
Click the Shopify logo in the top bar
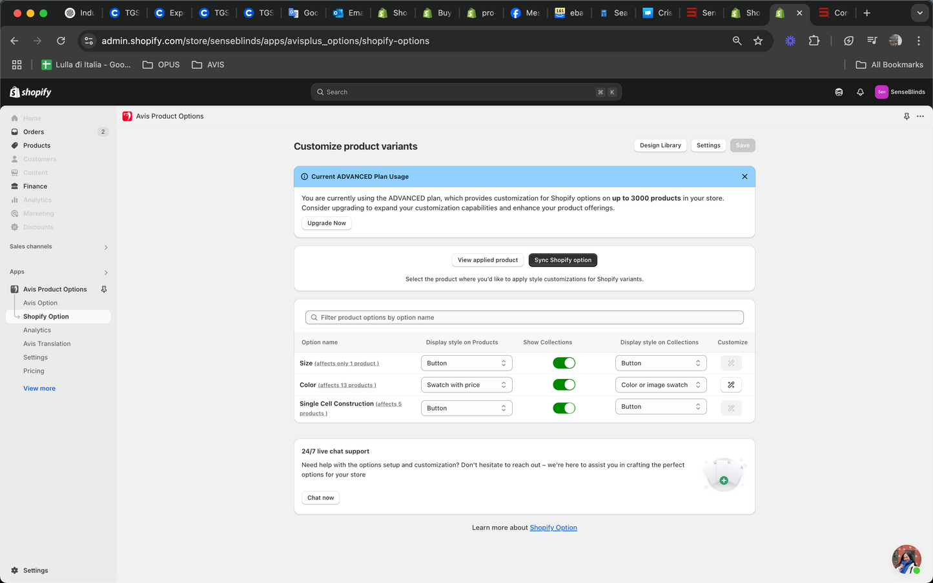click(30, 92)
